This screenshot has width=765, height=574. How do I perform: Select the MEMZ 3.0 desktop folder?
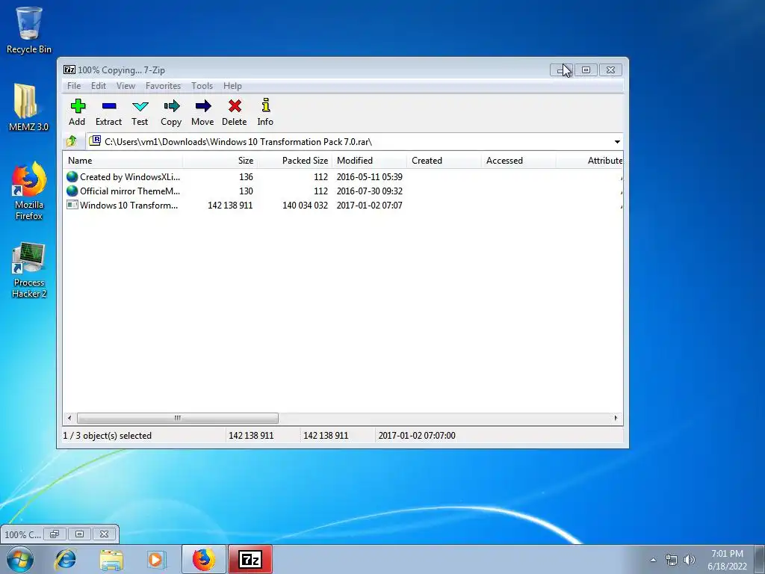pos(29,108)
